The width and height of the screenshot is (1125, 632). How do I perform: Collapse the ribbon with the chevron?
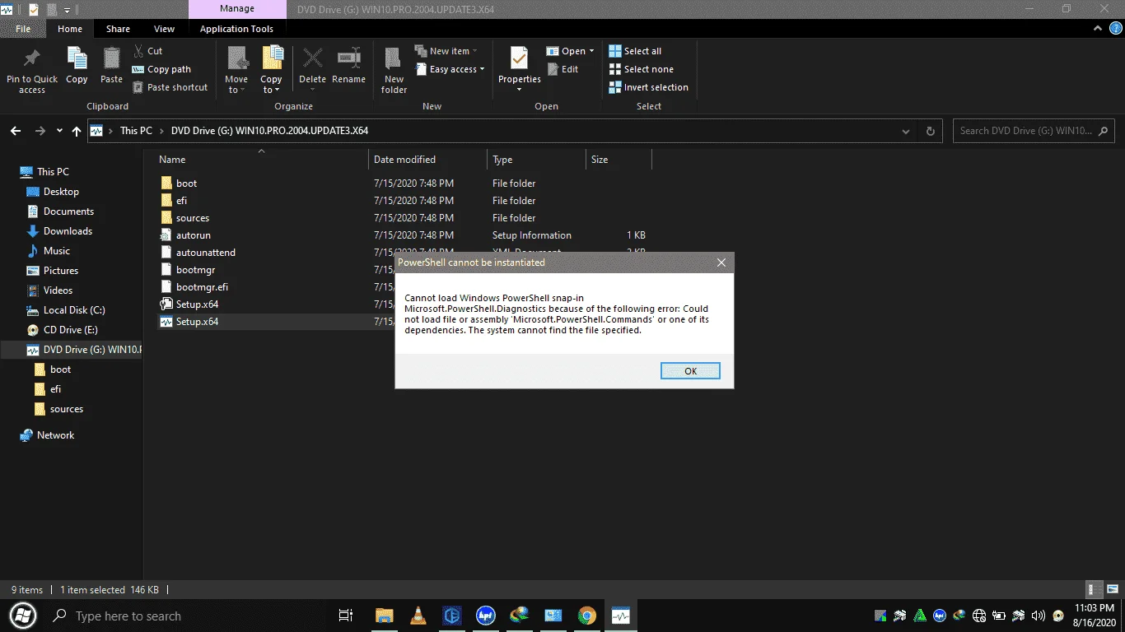point(1099,28)
